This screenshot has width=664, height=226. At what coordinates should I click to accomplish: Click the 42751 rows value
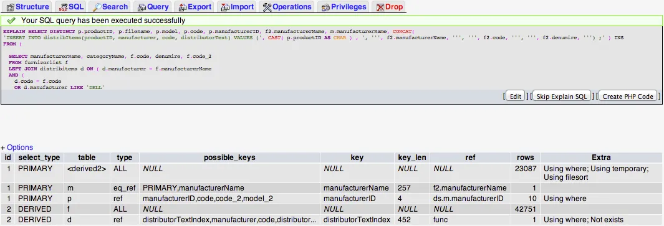point(526,209)
